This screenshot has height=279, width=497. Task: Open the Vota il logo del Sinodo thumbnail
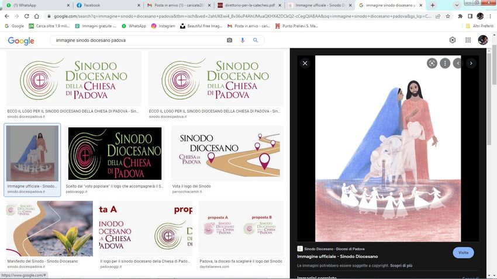227,154
